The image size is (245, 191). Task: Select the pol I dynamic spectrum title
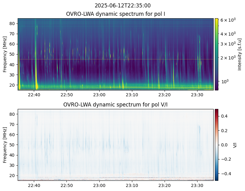[x=116, y=14]
